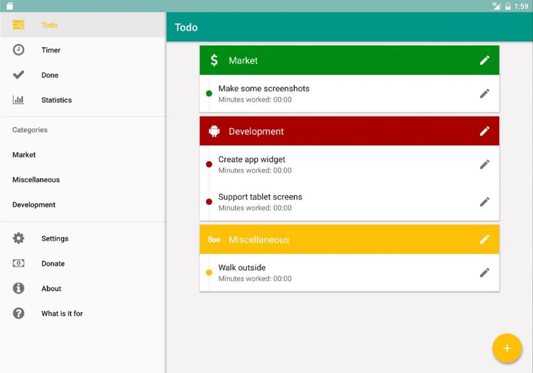This screenshot has height=373, width=533.
Task: Open the Donate money icon
Action: click(18, 263)
